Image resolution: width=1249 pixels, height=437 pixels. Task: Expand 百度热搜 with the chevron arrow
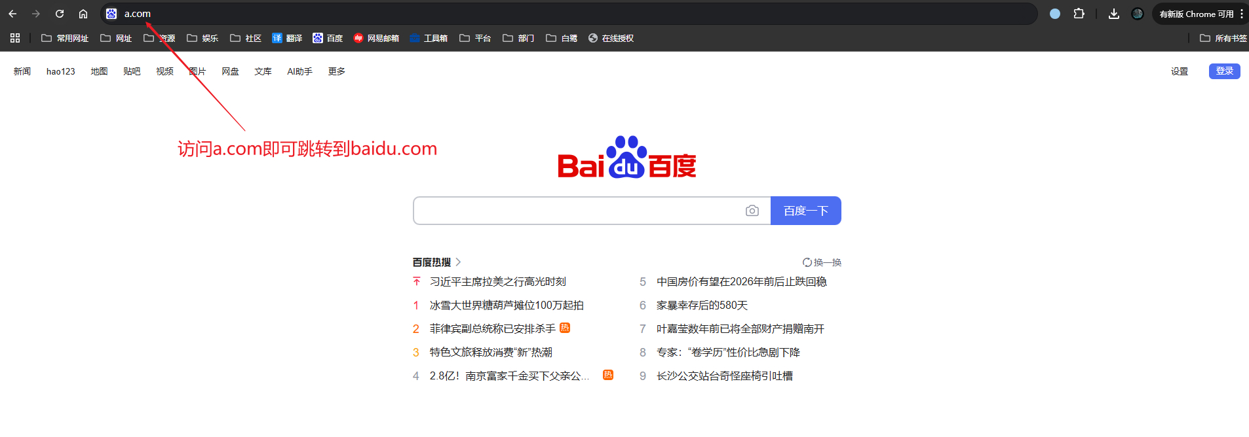(x=458, y=262)
